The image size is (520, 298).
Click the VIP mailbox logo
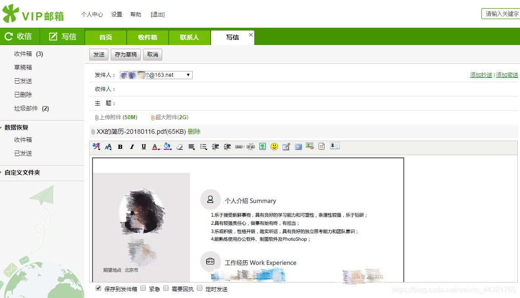(x=33, y=14)
